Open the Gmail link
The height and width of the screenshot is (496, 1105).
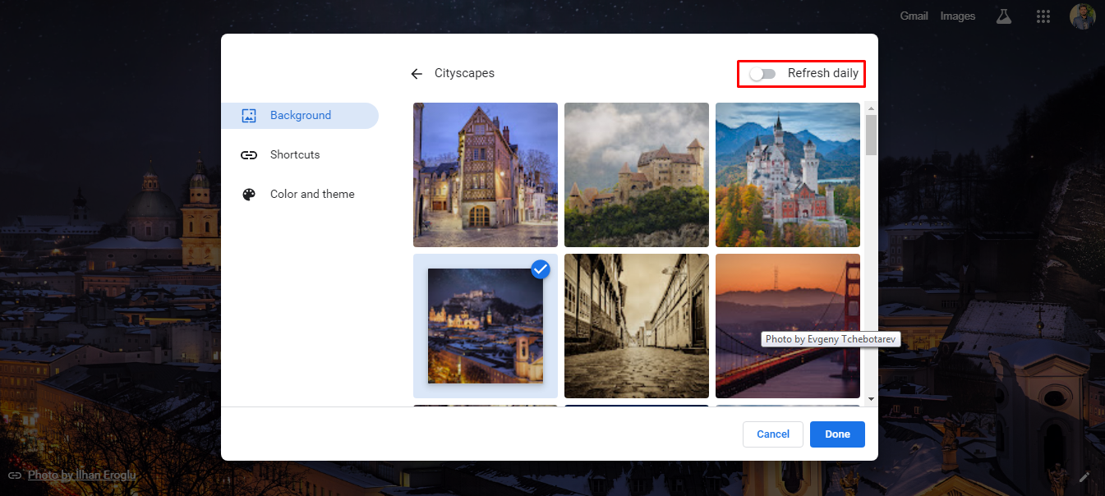pos(914,16)
